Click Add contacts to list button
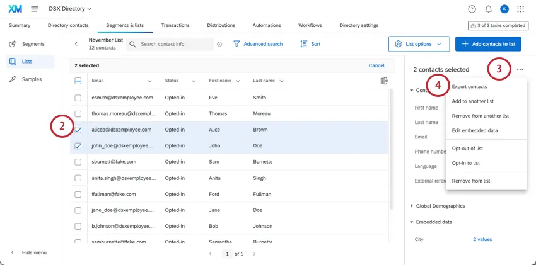Screen dimensions: 536x265 tap(488, 44)
